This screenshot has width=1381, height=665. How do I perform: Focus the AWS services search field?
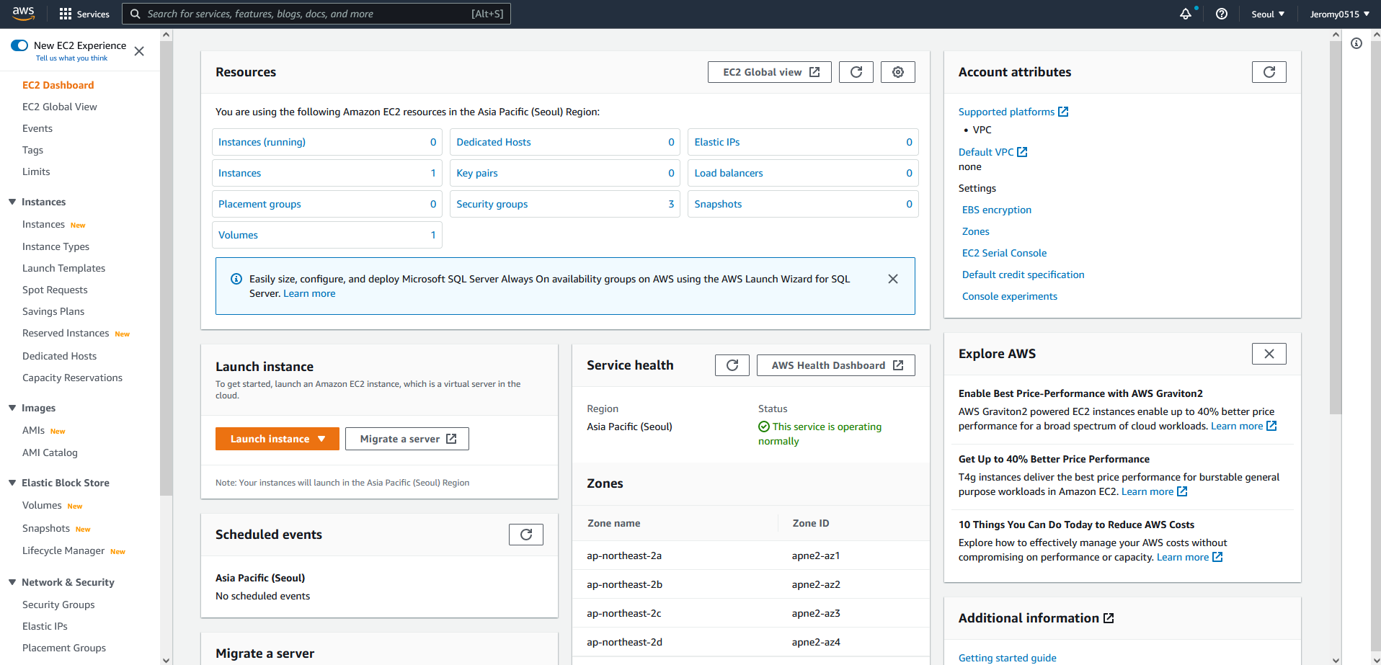317,14
